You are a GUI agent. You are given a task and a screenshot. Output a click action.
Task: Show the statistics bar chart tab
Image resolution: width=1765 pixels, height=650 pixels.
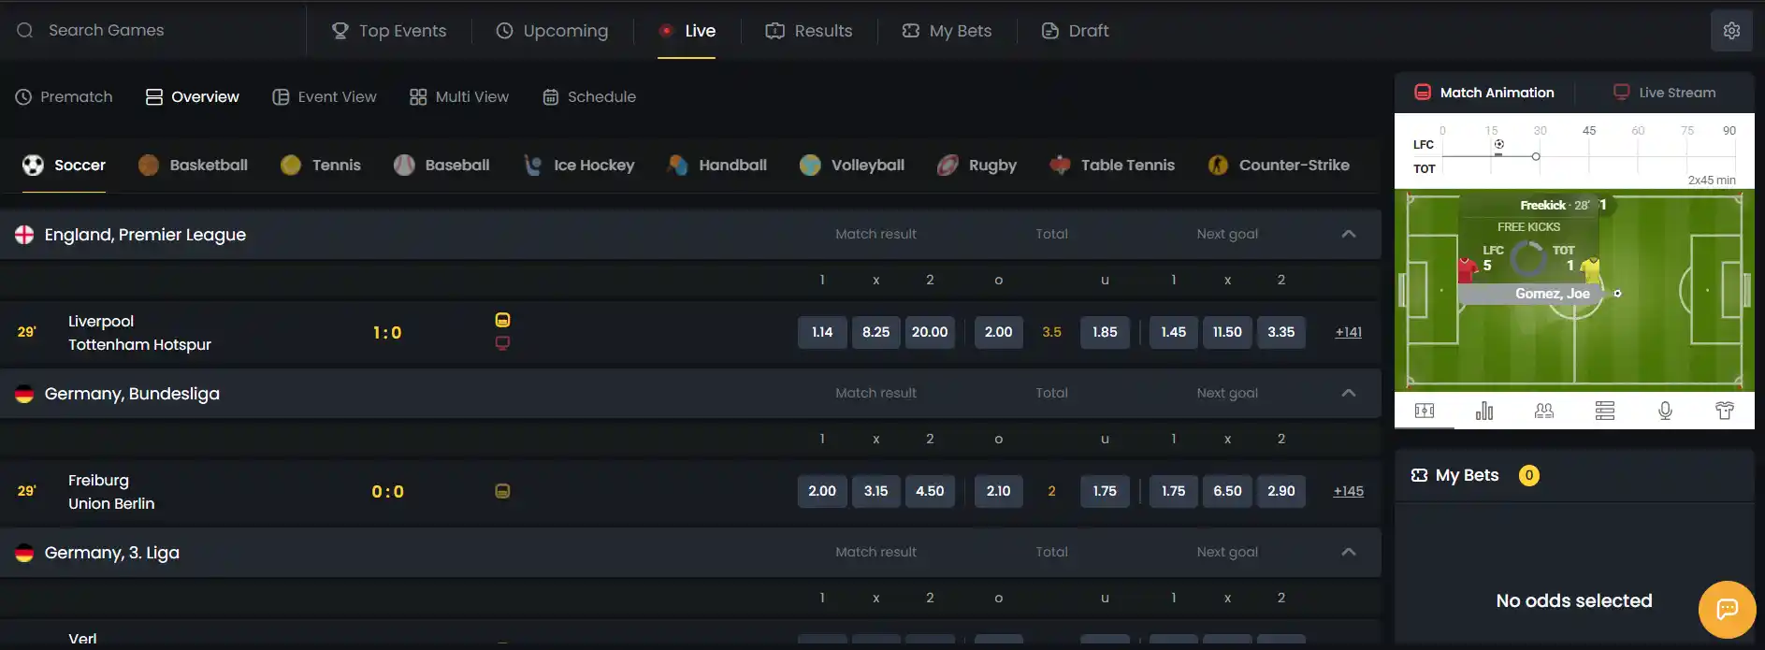point(1484,411)
